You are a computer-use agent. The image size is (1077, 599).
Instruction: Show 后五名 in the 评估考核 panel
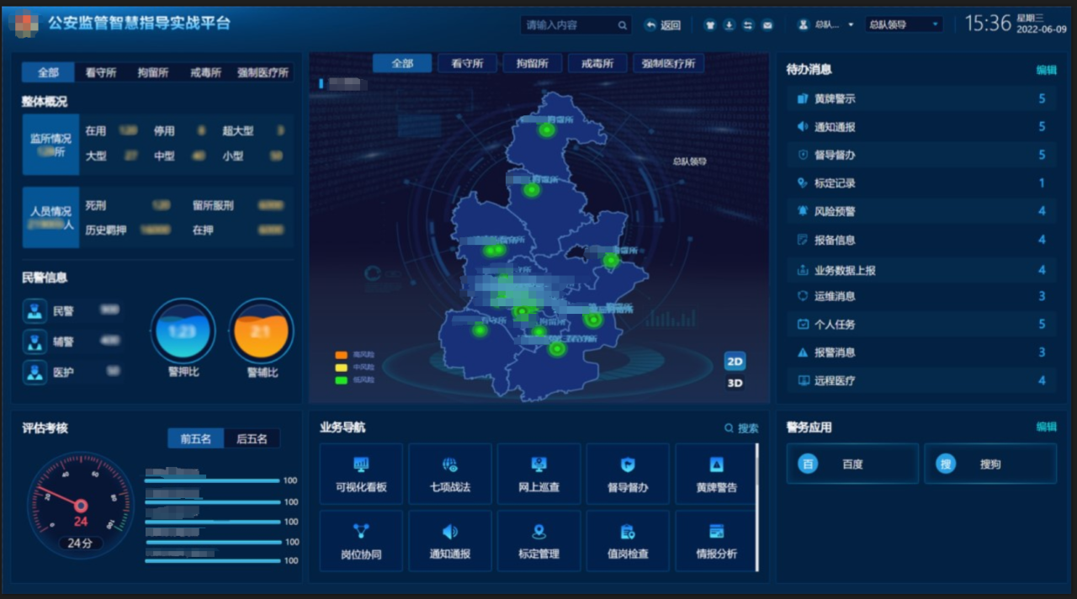pos(252,438)
